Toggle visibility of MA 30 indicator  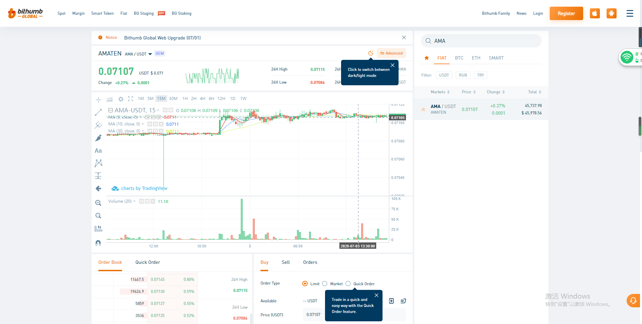[x=150, y=131]
